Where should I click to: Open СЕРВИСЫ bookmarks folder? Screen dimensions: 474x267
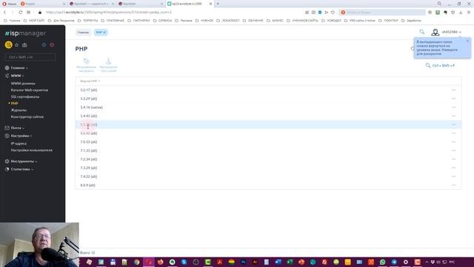coord(163,21)
